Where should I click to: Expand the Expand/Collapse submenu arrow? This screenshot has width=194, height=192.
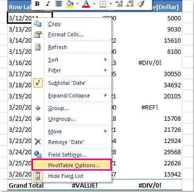(106, 96)
